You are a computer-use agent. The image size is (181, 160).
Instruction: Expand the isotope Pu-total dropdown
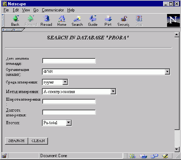click(x=69, y=123)
